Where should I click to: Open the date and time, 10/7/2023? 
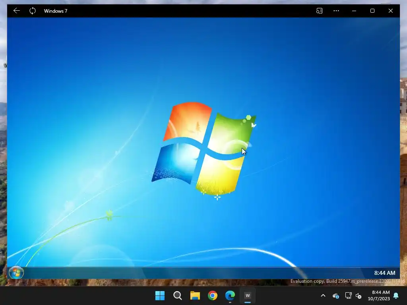pos(379,295)
